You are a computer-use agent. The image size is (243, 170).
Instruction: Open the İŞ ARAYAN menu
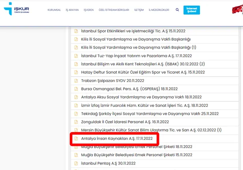72,10
